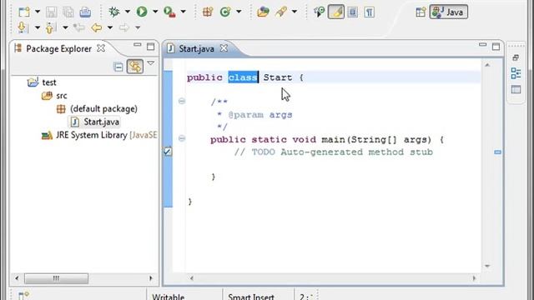Click the TODO task marker in gutter
The width and height of the screenshot is (534, 300).
(168, 152)
